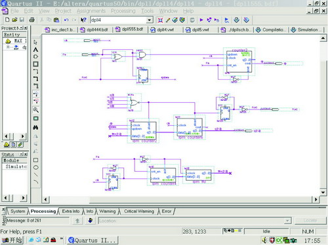This screenshot has height=245, width=328.
Task: Click the horizontal scrollbar right arrow
Action: click(x=316, y=199)
